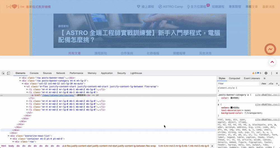Expand the first li mr-4 node

(27, 89)
